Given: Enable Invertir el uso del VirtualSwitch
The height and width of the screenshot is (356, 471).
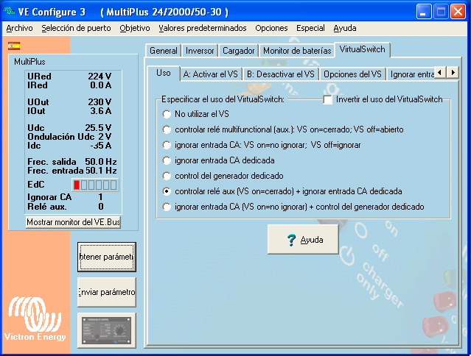Looking at the screenshot, I should tap(328, 99).
